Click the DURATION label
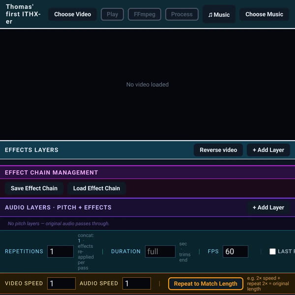 pos(126,251)
